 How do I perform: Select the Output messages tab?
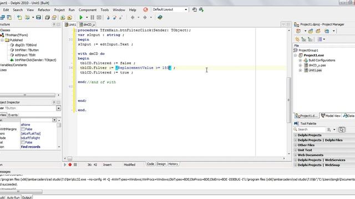[27, 197]
